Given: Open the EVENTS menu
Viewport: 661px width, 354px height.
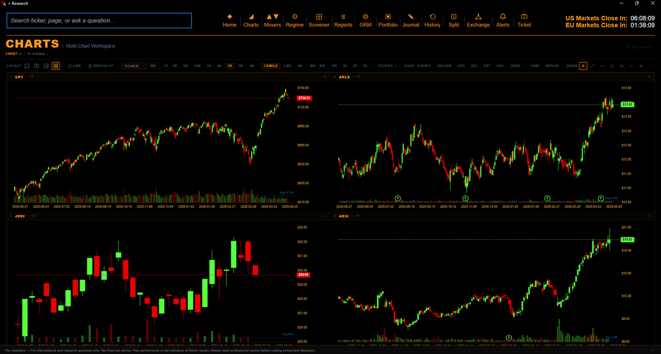Looking at the screenshot, I should click(425, 66).
